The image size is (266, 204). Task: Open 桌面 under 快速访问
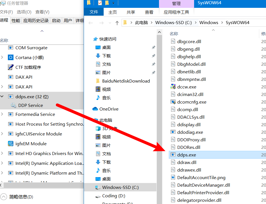pyautogui.click(x=106, y=48)
